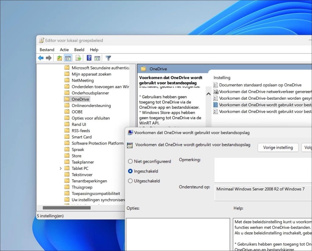Click the description scroll-up arrow
Screen dimensions: 312x251
pos(208,94)
